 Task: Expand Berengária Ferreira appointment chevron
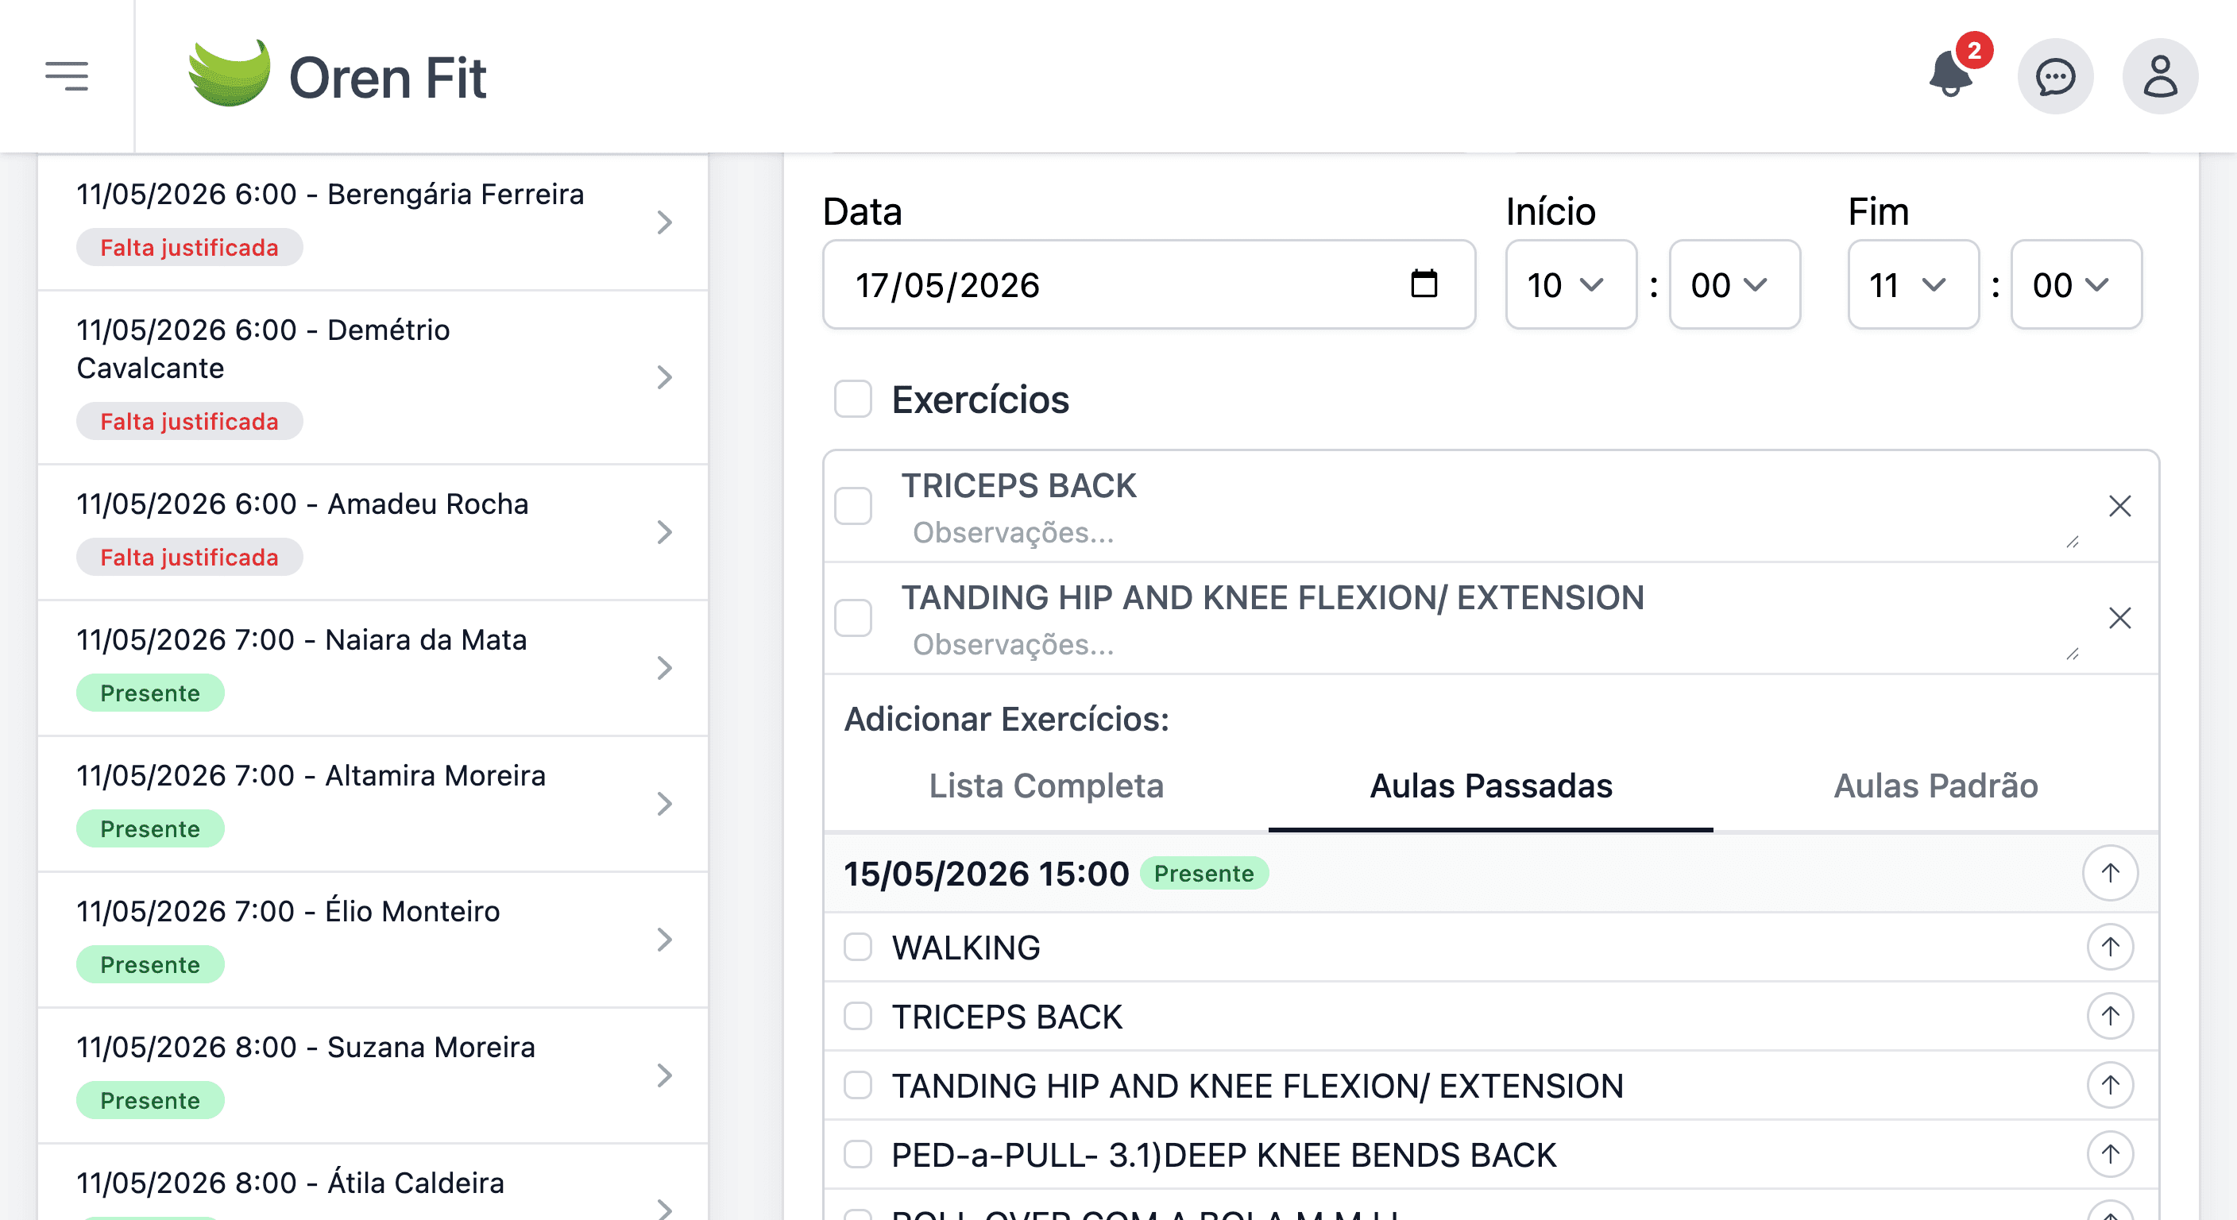[x=664, y=222]
